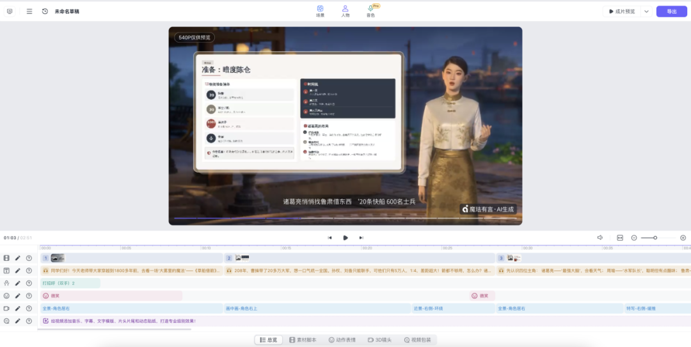Click the 00:20 mark on timeline ruler
Viewport: 691px width, 347px height.
[367, 249]
